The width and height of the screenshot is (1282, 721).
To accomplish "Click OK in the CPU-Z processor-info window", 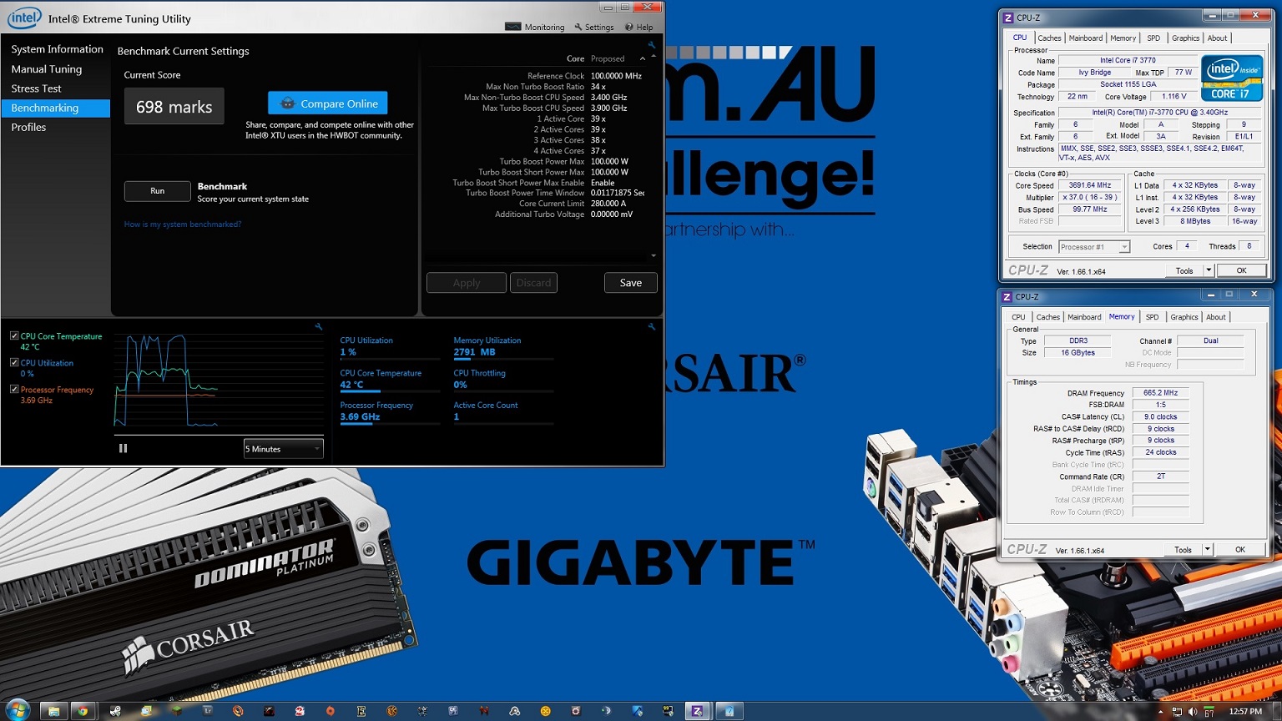I will tap(1241, 270).
